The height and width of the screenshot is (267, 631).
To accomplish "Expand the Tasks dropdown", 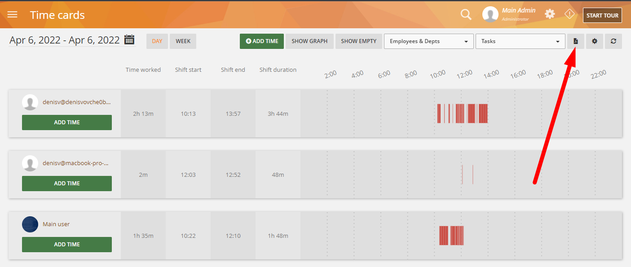I will (520, 41).
